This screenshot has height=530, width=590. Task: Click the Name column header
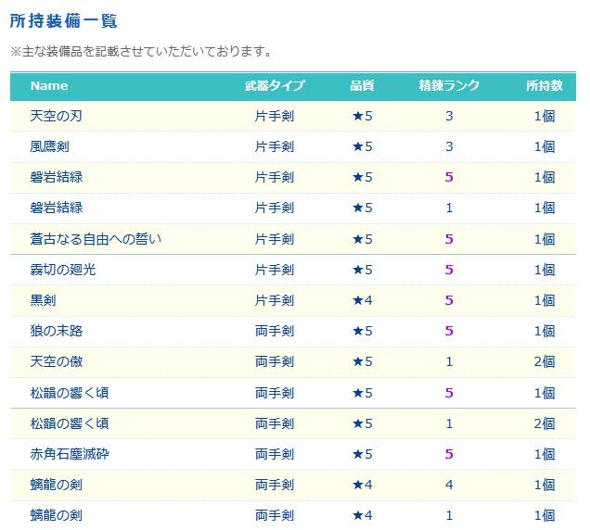(x=49, y=85)
